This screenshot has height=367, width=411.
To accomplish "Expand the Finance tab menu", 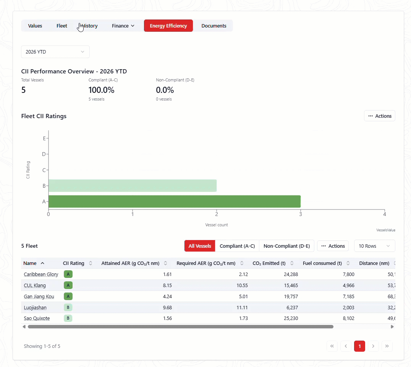I will (x=123, y=26).
